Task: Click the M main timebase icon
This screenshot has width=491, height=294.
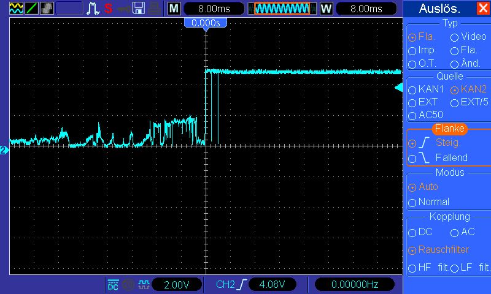Action: tap(174, 9)
